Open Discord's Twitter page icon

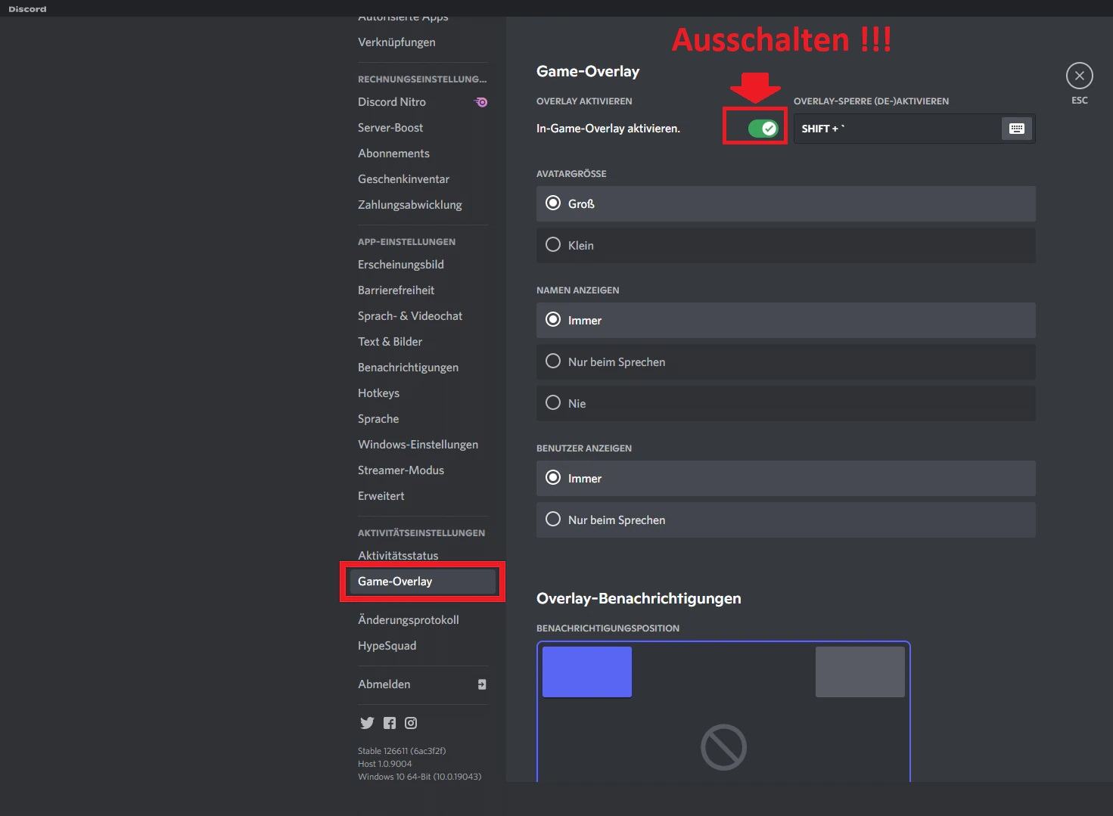point(367,723)
